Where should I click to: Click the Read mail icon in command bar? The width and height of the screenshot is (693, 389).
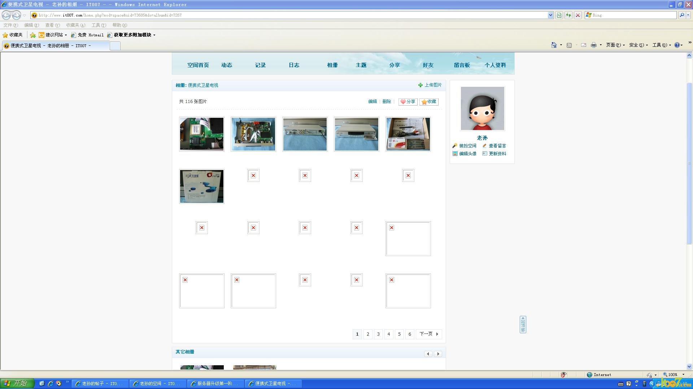(583, 45)
